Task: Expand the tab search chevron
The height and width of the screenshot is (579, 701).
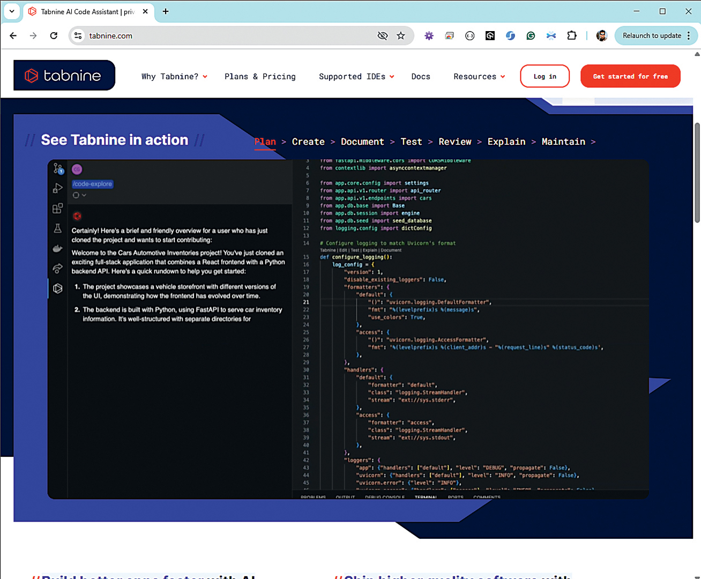Action: (x=11, y=11)
